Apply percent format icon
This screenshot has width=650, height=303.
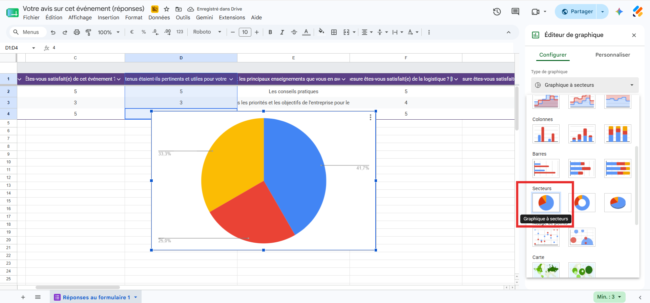tap(144, 32)
